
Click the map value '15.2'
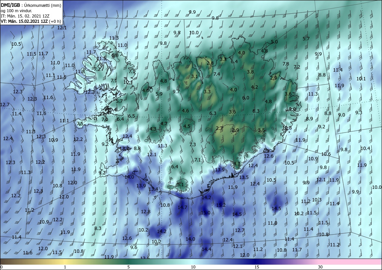pyautogui.click(x=221, y=205)
